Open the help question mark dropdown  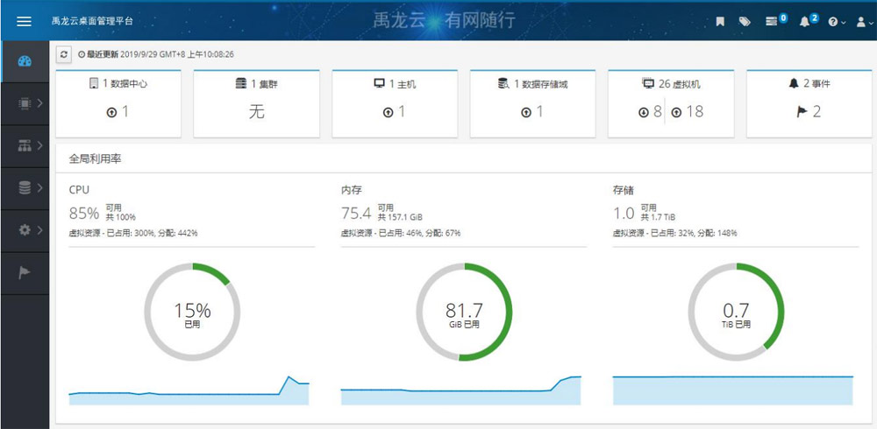pos(836,22)
